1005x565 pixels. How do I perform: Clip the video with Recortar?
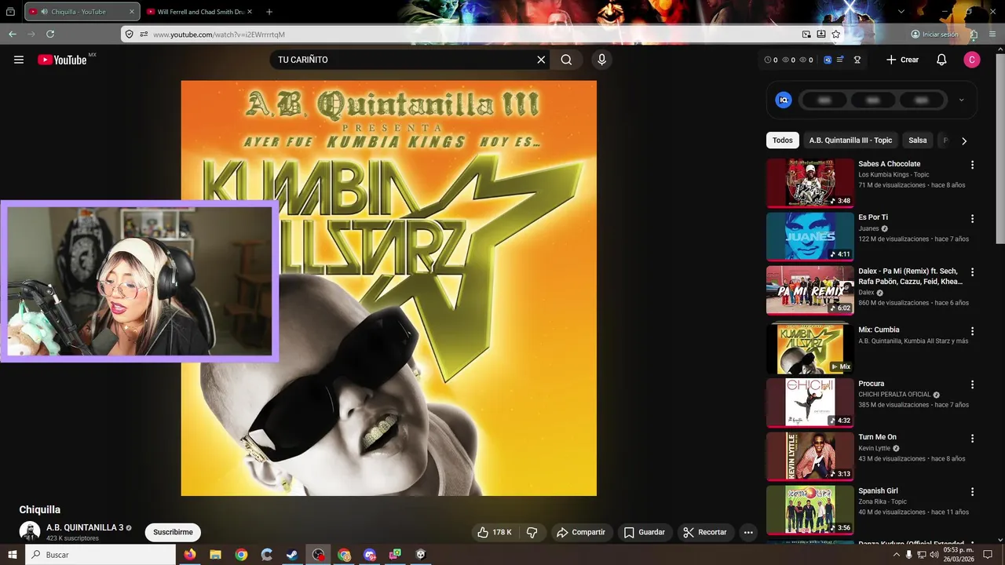click(705, 532)
